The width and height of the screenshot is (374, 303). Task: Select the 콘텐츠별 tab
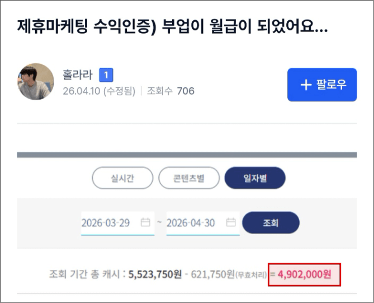(188, 178)
